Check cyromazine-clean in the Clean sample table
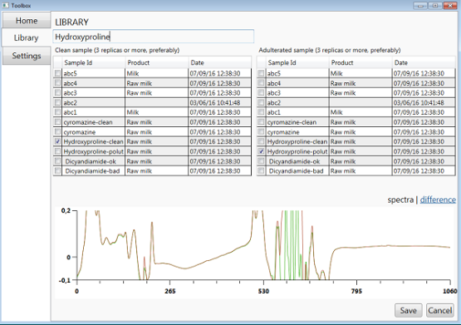The image size is (461, 325). coord(57,121)
